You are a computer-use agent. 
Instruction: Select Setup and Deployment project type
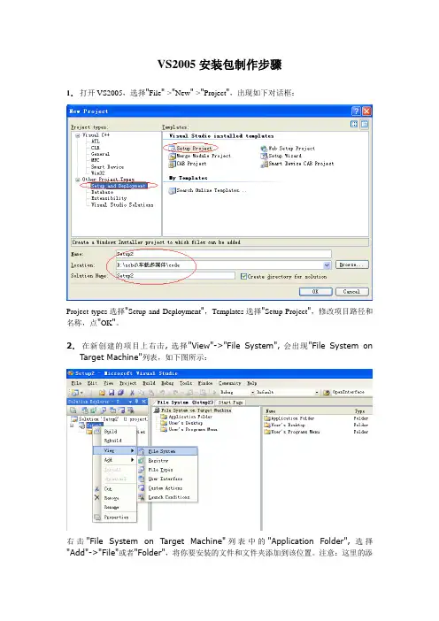coord(119,186)
